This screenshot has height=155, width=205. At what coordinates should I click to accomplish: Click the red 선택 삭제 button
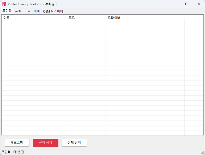tap(46, 142)
